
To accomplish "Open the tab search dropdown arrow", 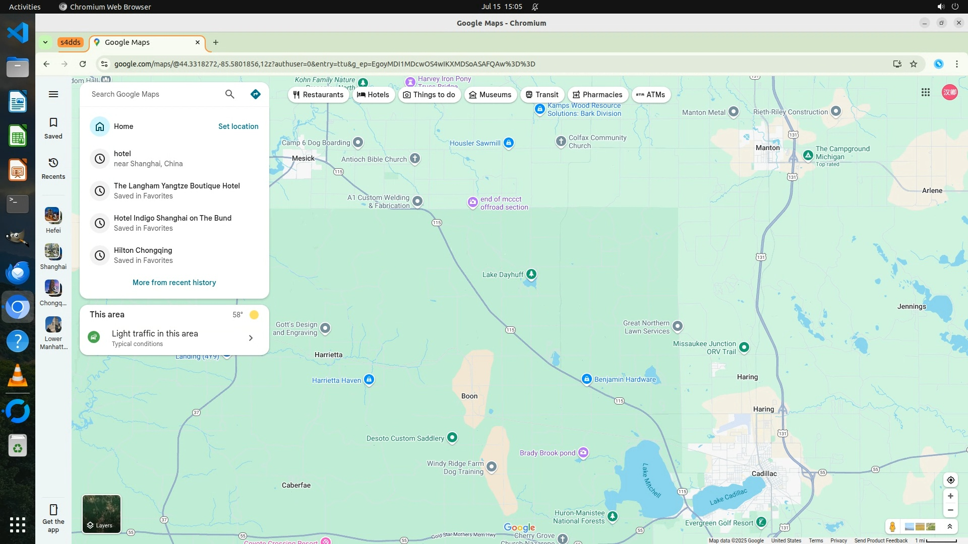I will pyautogui.click(x=45, y=42).
